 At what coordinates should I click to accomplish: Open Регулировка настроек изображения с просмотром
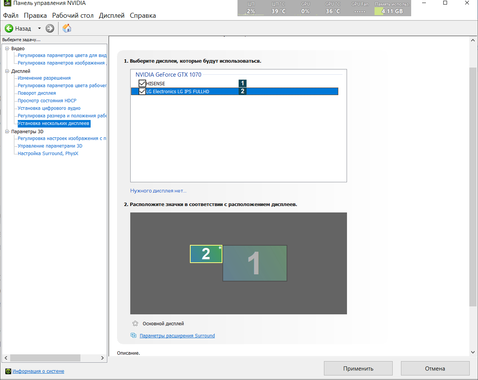pyautogui.click(x=62, y=138)
